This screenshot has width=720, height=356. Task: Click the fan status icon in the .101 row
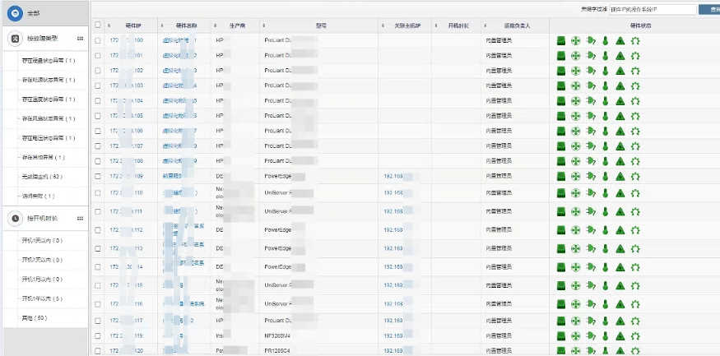575,56
